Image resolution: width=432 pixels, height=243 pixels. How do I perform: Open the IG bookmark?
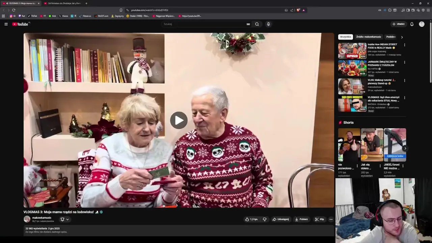click(13, 16)
